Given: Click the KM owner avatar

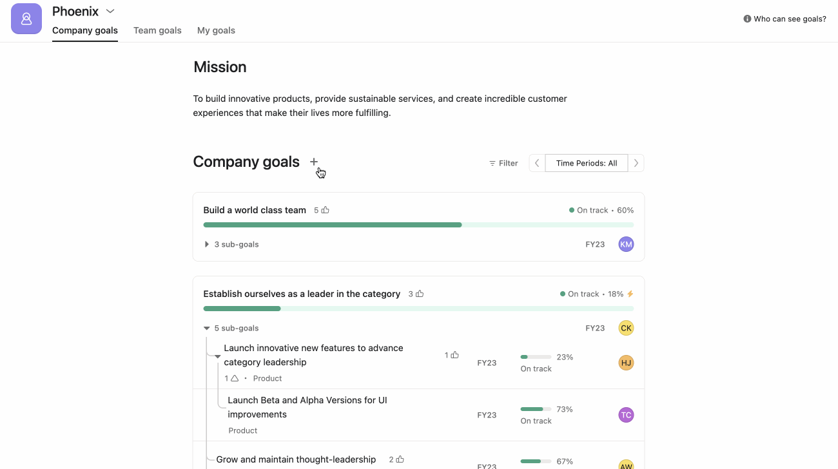Looking at the screenshot, I should pyautogui.click(x=625, y=244).
